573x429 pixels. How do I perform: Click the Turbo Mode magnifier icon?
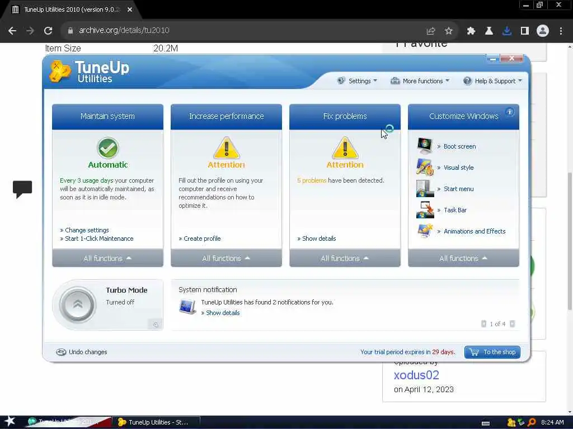tap(156, 324)
